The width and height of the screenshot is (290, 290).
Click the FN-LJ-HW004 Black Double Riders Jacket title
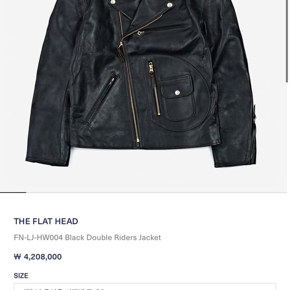(x=87, y=238)
